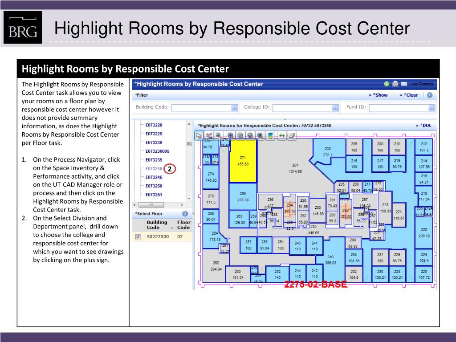
Task: Click the printer icon in title bar
Action: [x=395, y=84]
